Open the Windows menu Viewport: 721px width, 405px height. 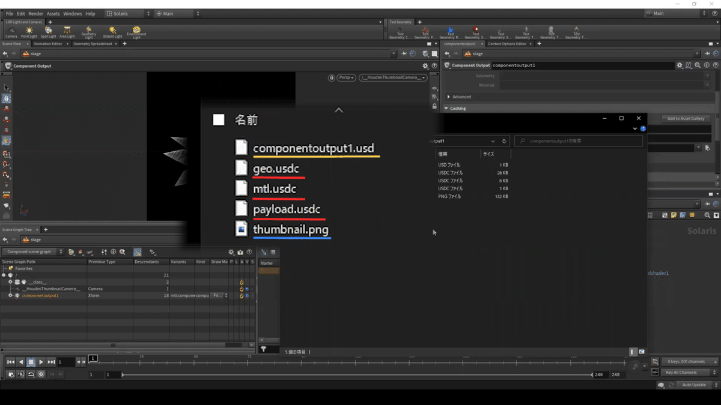point(73,13)
